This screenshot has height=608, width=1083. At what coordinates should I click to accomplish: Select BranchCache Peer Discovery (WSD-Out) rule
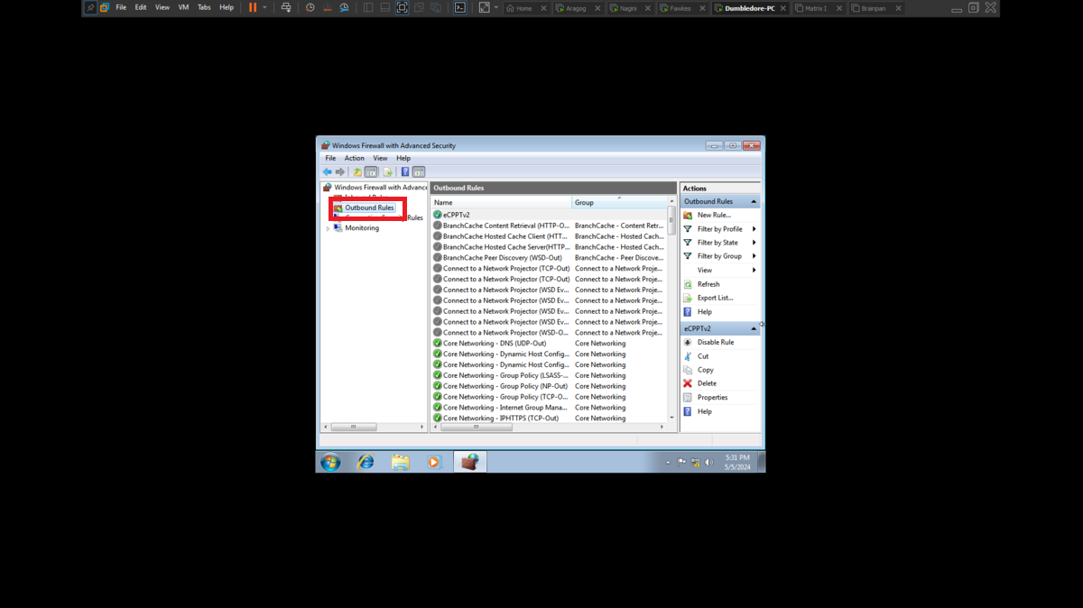coord(502,258)
